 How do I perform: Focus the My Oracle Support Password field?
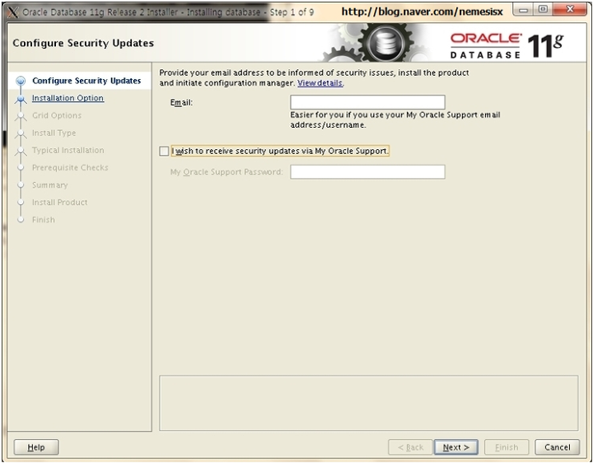(x=367, y=171)
